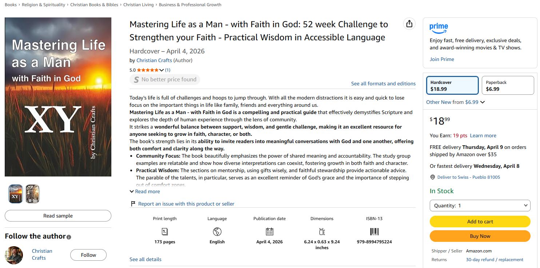
Task: Select the Hardcover $18.99 format option
Action: tap(452, 85)
